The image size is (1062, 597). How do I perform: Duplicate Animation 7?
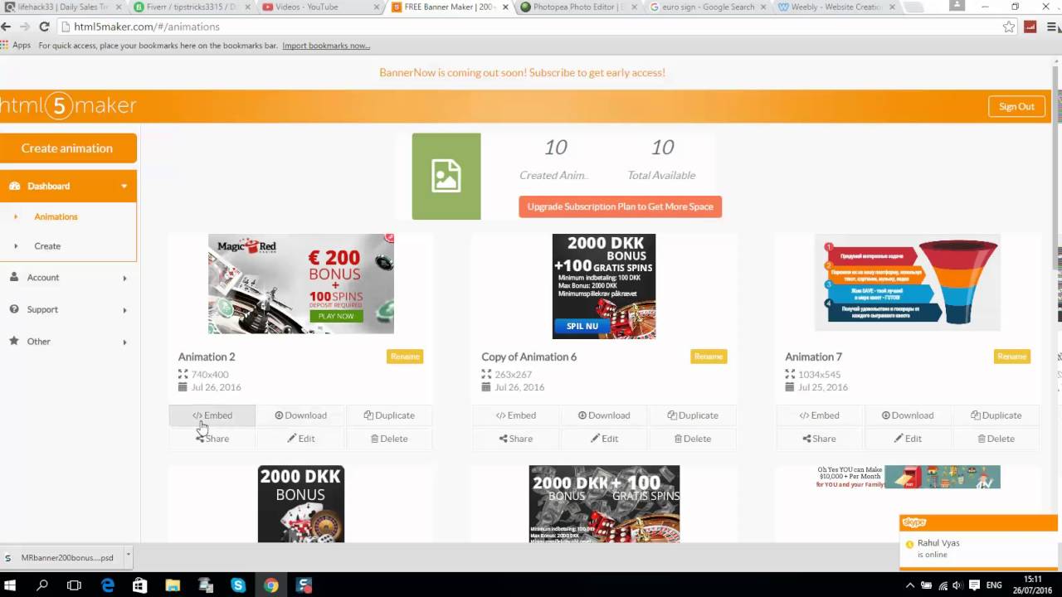996,415
